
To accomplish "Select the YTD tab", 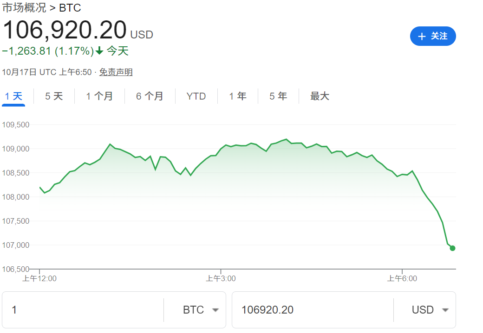I will (x=196, y=96).
